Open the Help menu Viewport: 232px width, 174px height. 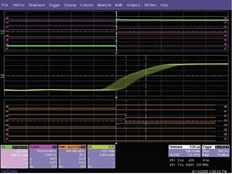point(164,5)
